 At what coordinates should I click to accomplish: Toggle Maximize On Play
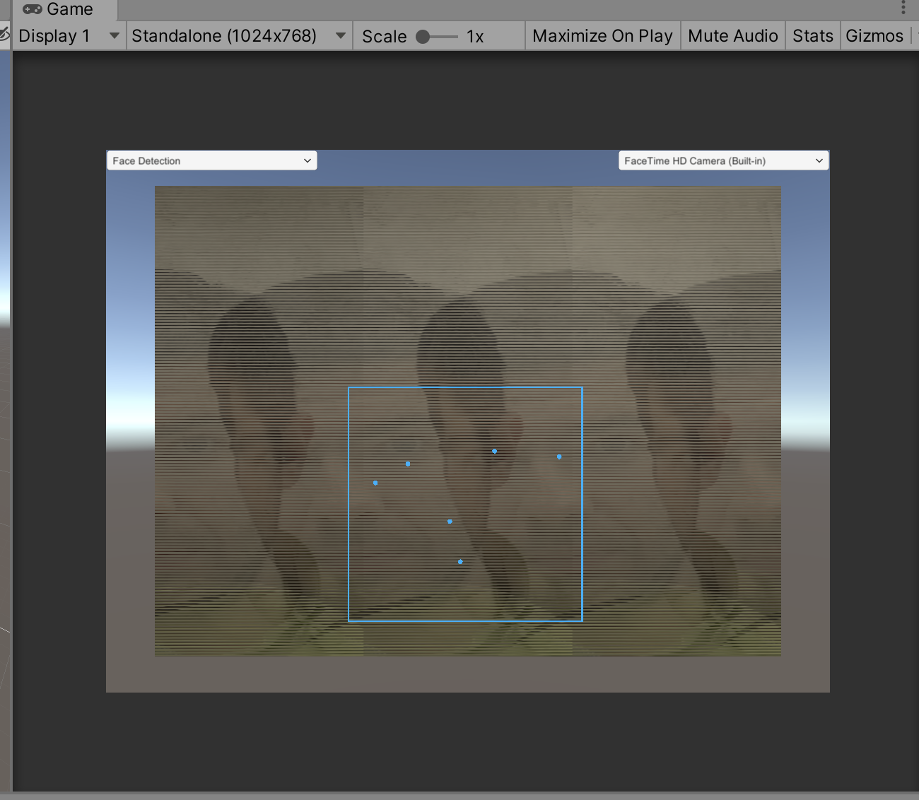pos(602,35)
